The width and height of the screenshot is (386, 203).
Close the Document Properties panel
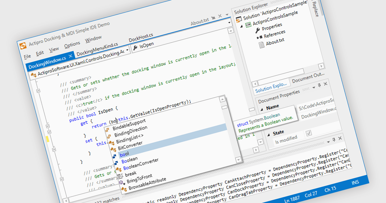[326, 84]
